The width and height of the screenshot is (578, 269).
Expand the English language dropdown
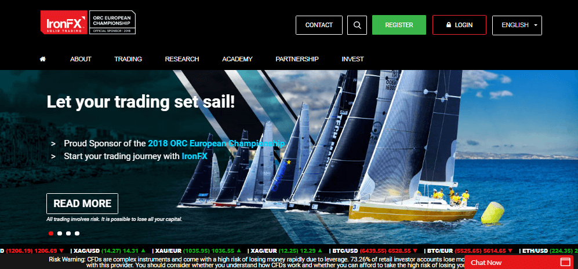pyautogui.click(x=517, y=25)
